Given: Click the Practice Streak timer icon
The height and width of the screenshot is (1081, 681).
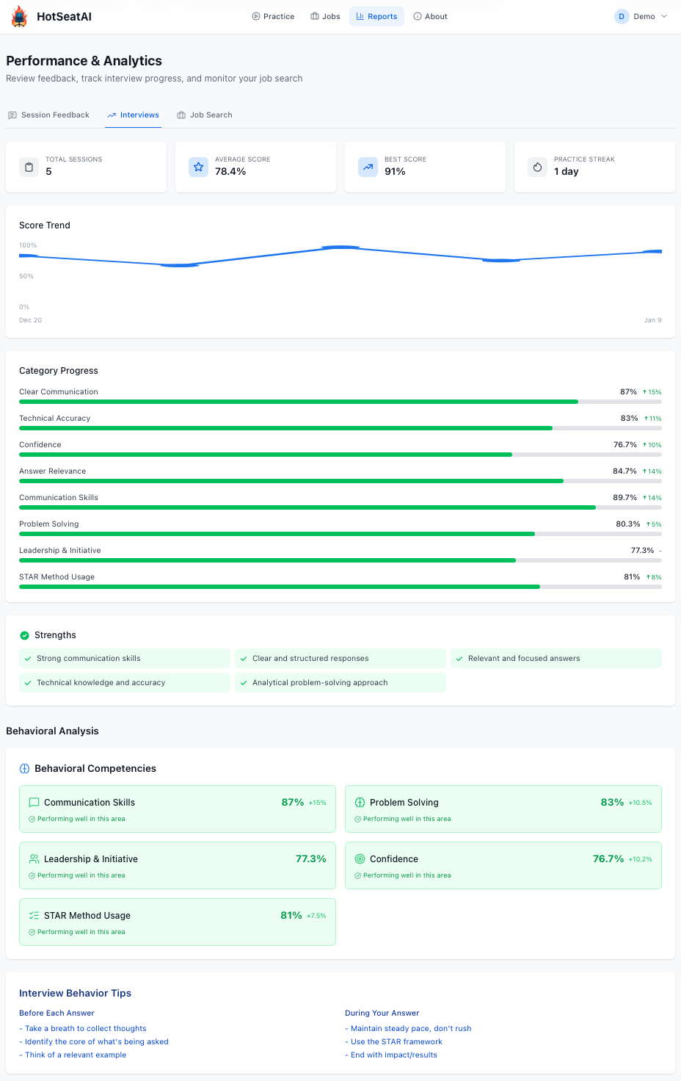Looking at the screenshot, I should (x=537, y=167).
